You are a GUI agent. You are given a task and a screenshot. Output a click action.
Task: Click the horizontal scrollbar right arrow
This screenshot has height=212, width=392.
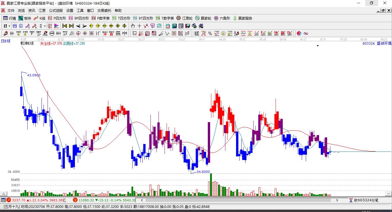337,200
